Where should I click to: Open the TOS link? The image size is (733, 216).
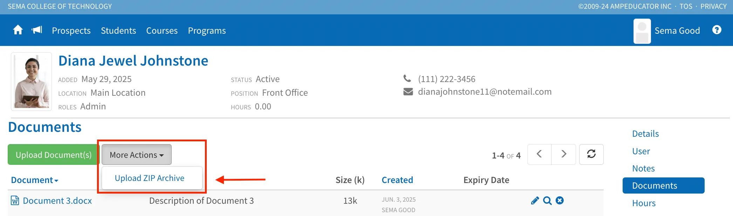(x=686, y=6)
